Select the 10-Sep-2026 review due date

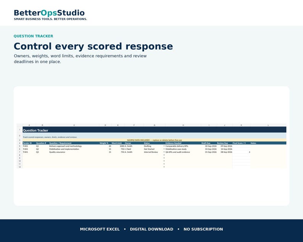coord(224,149)
